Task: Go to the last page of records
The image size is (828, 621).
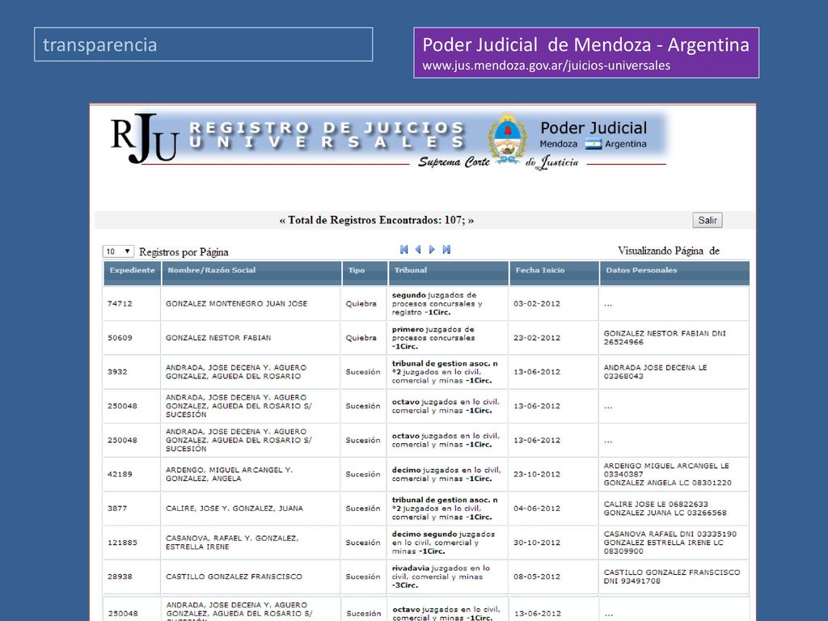Action: pyautogui.click(x=446, y=250)
